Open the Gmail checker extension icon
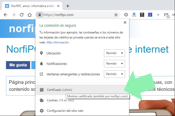 pyautogui.click(x=167, y=15)
